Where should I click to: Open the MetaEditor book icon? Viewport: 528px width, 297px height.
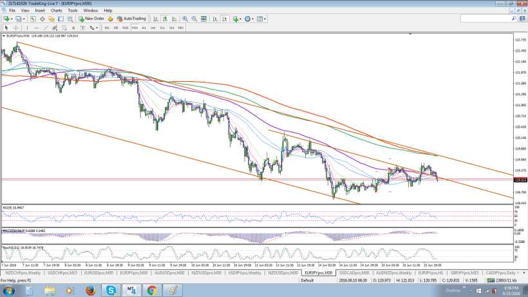pyautogui.click(x=111, y=19)
